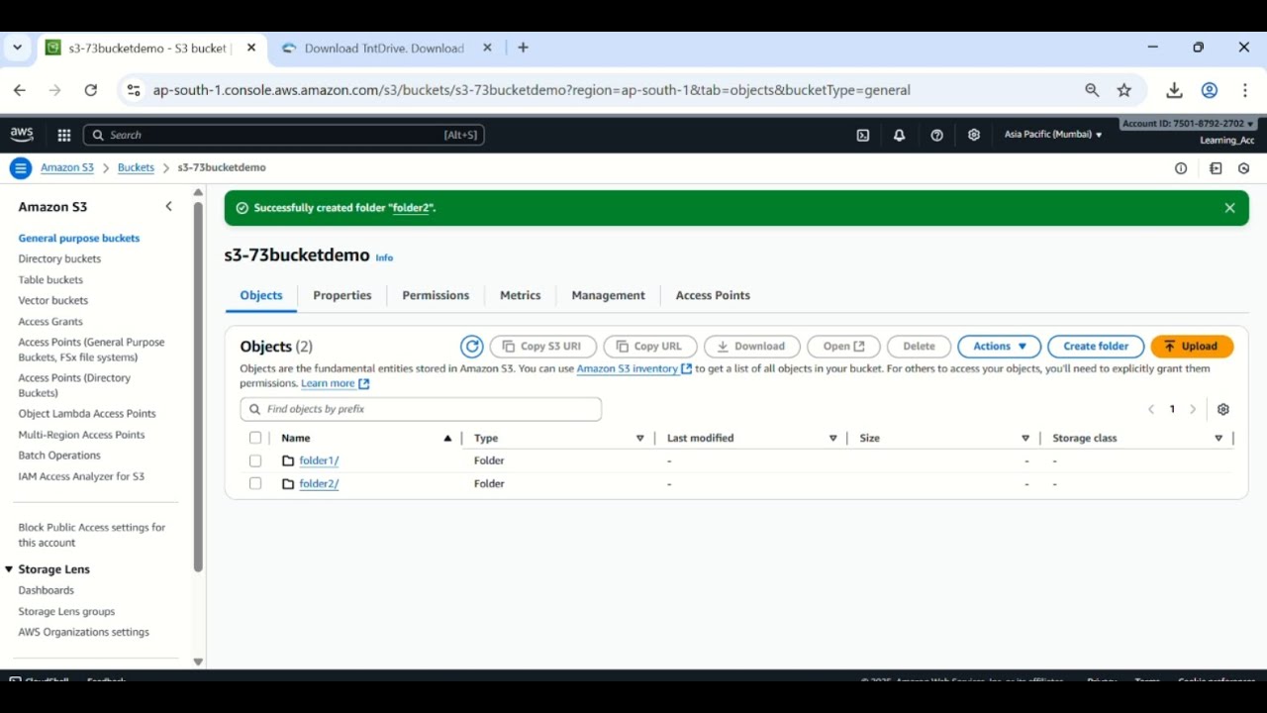
Task: Open Batch Operations in sidebar
Action: [x=59, y=456]
